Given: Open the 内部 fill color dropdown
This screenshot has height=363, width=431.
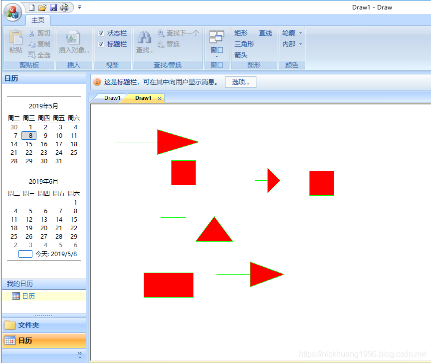Looking at the screenshot, I should pyautogui.click(x=292, y=44).
